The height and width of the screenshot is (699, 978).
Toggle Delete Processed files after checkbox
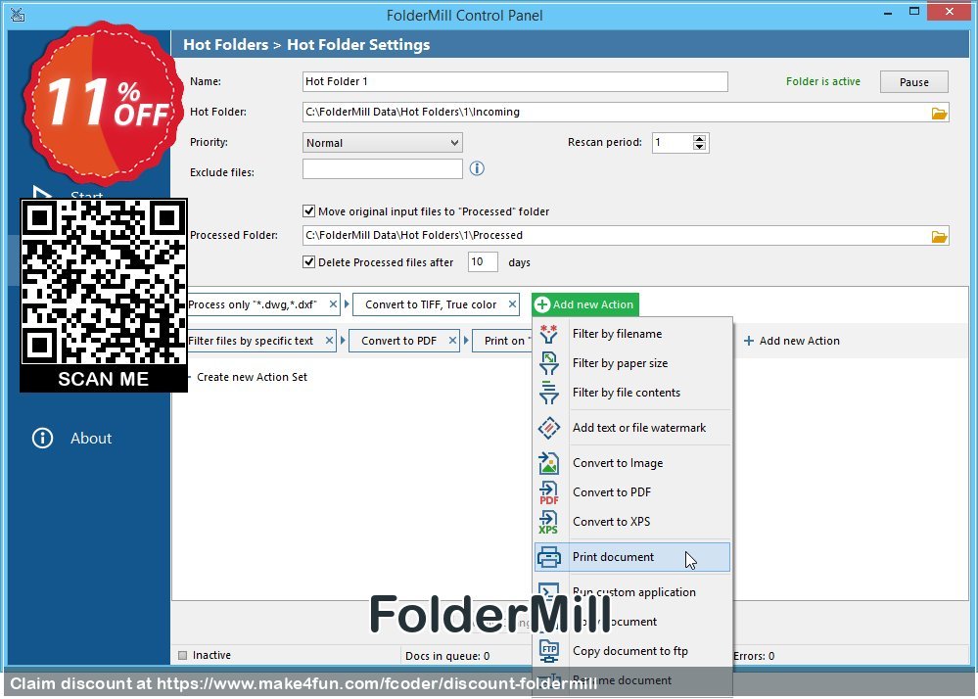[x=308, y=262]
